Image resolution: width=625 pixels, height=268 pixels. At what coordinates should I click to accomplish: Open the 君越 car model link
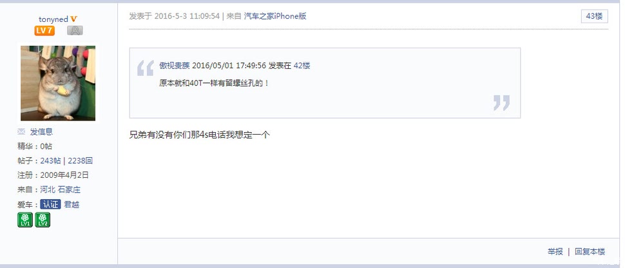[72, 205]
